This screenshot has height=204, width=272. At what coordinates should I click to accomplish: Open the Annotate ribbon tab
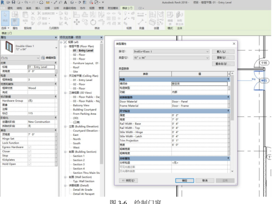click(x=47, y=8)
